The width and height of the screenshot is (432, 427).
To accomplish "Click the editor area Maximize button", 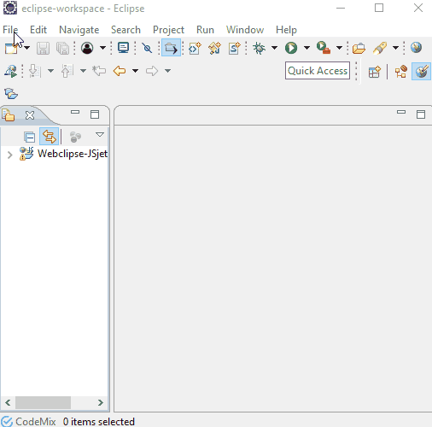I will (421, 114).
